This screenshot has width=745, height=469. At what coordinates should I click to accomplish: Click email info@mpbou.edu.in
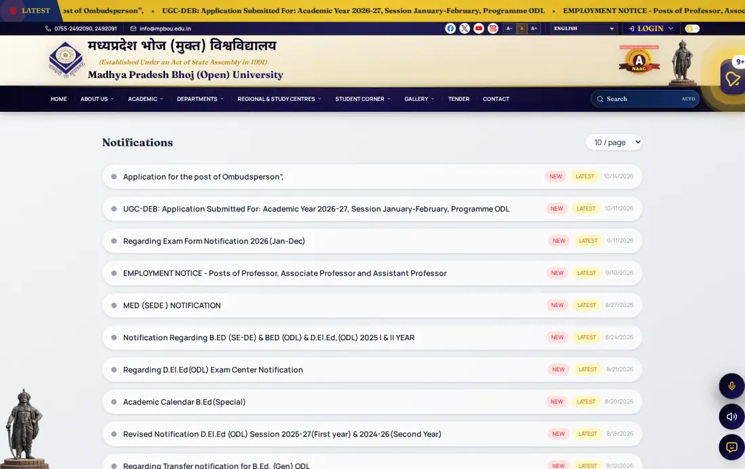click(x=165, y=28)
